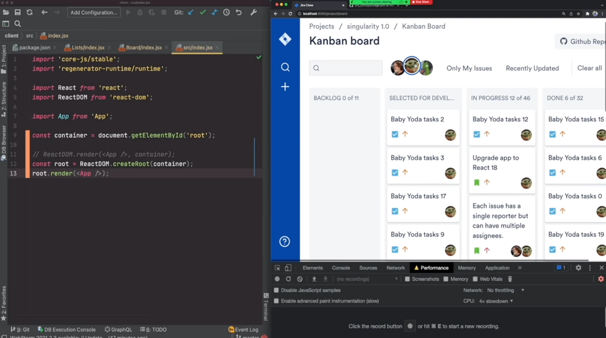The width and height of the screenshot is (606, 338).
Task: Click the Git commit checkmark icon
Action: (x=202, y=12)
